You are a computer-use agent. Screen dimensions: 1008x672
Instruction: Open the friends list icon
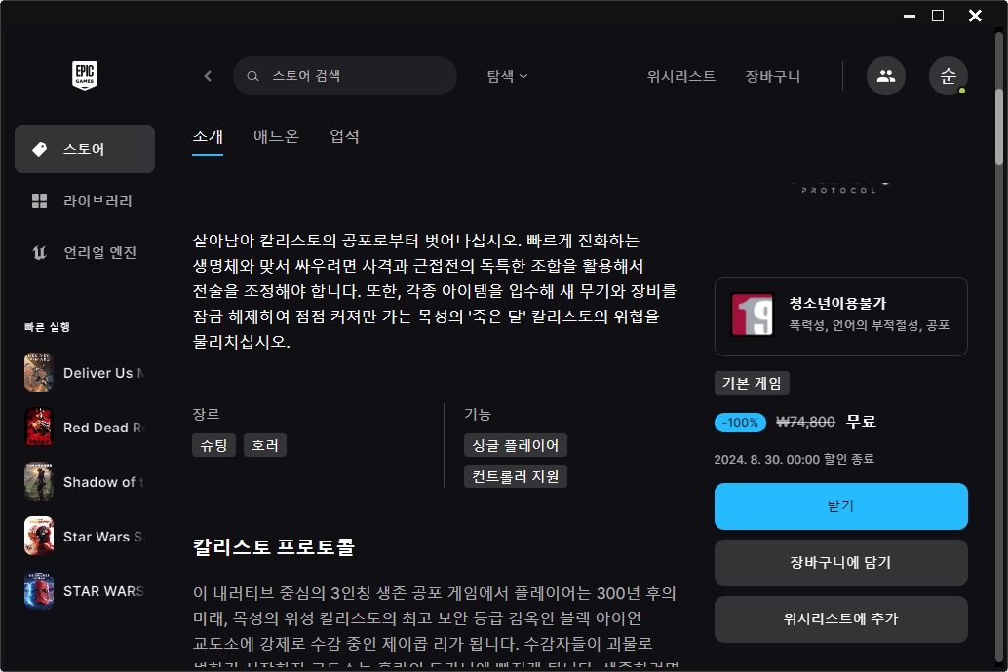point(886,76)
